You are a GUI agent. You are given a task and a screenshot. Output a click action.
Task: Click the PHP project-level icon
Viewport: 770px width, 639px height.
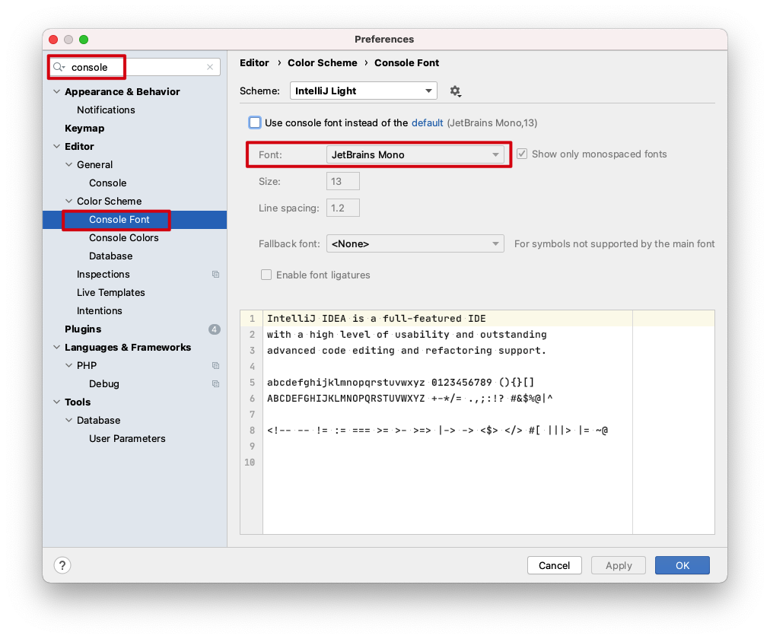coord(215,366)
